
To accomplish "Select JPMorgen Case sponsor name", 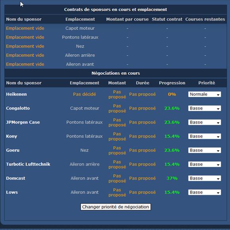I will click(x=23, y=122).
